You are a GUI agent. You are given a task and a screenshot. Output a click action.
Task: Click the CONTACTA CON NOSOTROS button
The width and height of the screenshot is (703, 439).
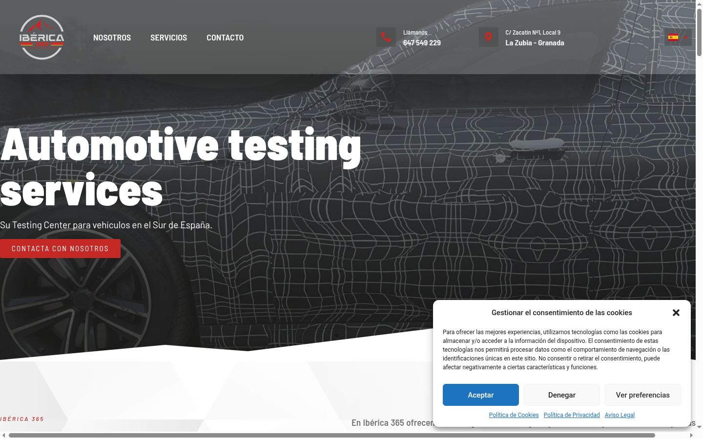tap(60, 248)
